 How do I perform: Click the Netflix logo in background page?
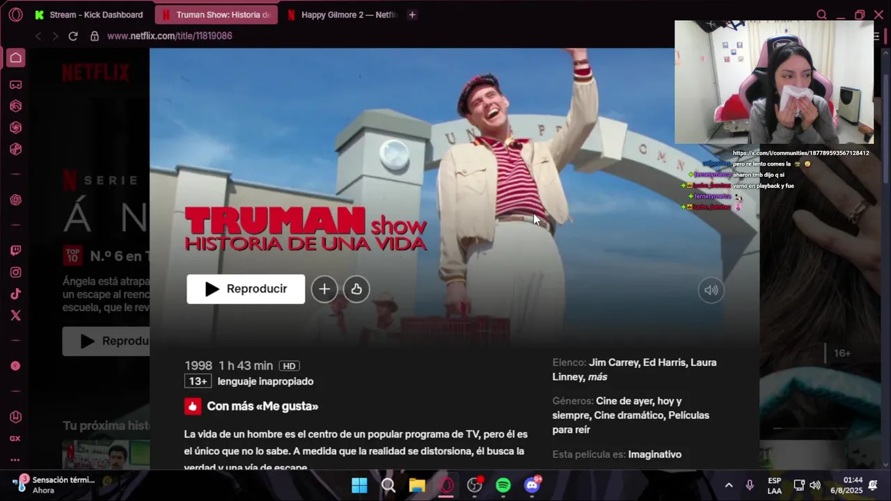96,72
